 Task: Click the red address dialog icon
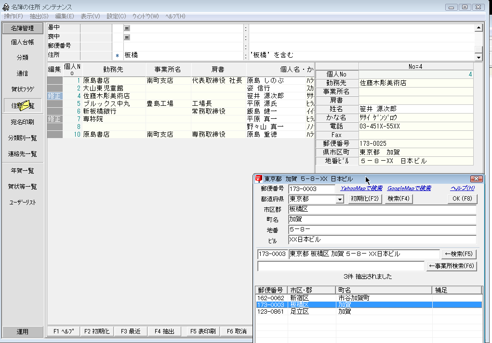pos(258,179)
